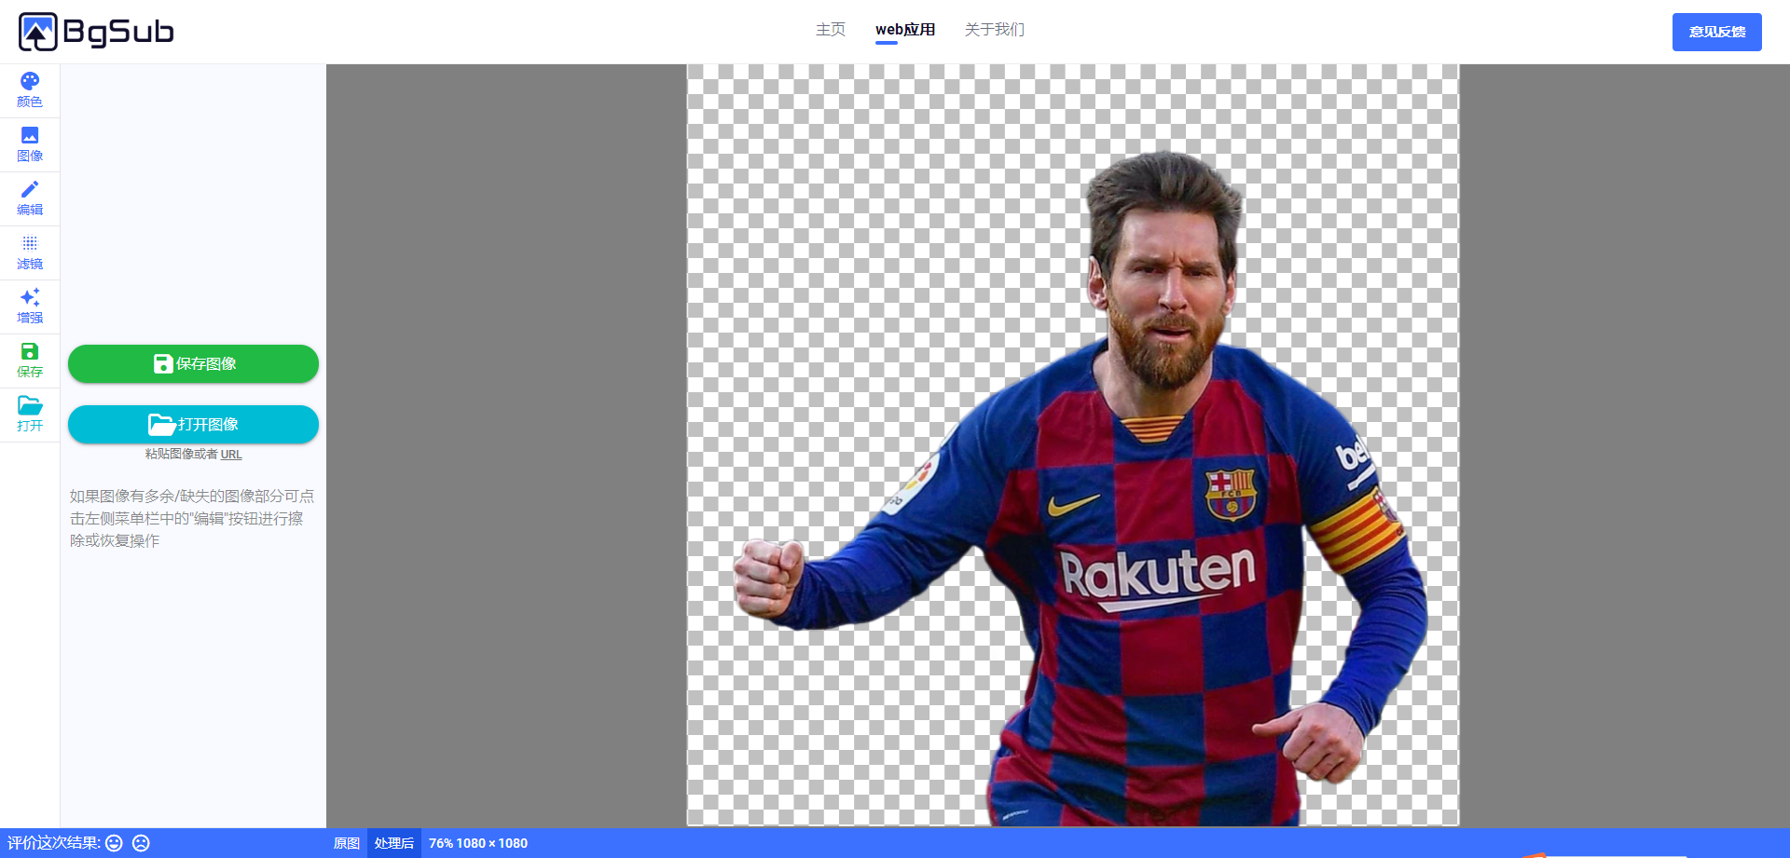This screenshot has height=858, width=1790.
Task: Rate result with the sad face icon
Action: click(x=141, y=843)
